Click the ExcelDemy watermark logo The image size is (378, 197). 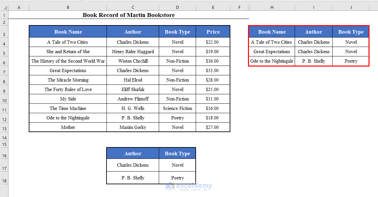(x=189, y=187)
